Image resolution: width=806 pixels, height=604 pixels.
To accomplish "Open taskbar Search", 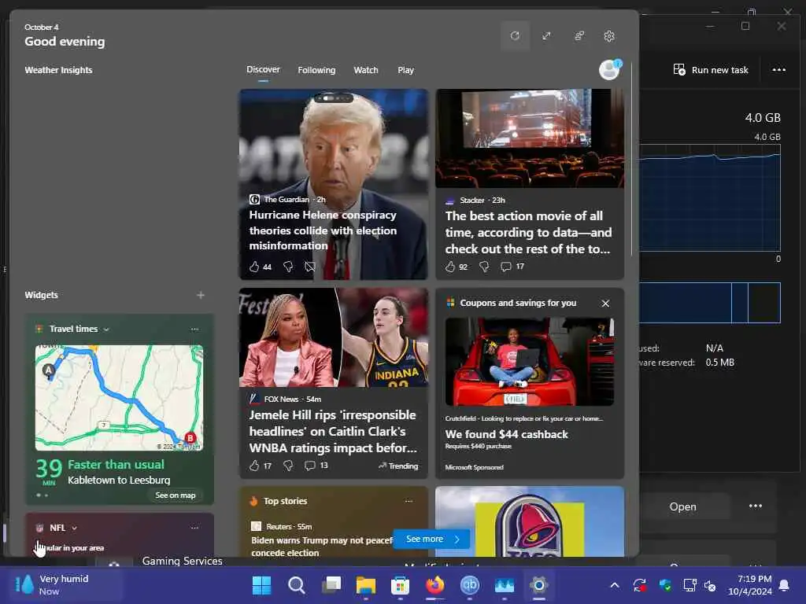I will (x=297, y=585).
